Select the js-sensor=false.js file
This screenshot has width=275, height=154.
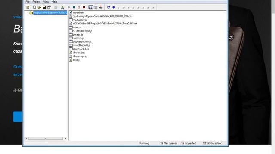point(82,31)
